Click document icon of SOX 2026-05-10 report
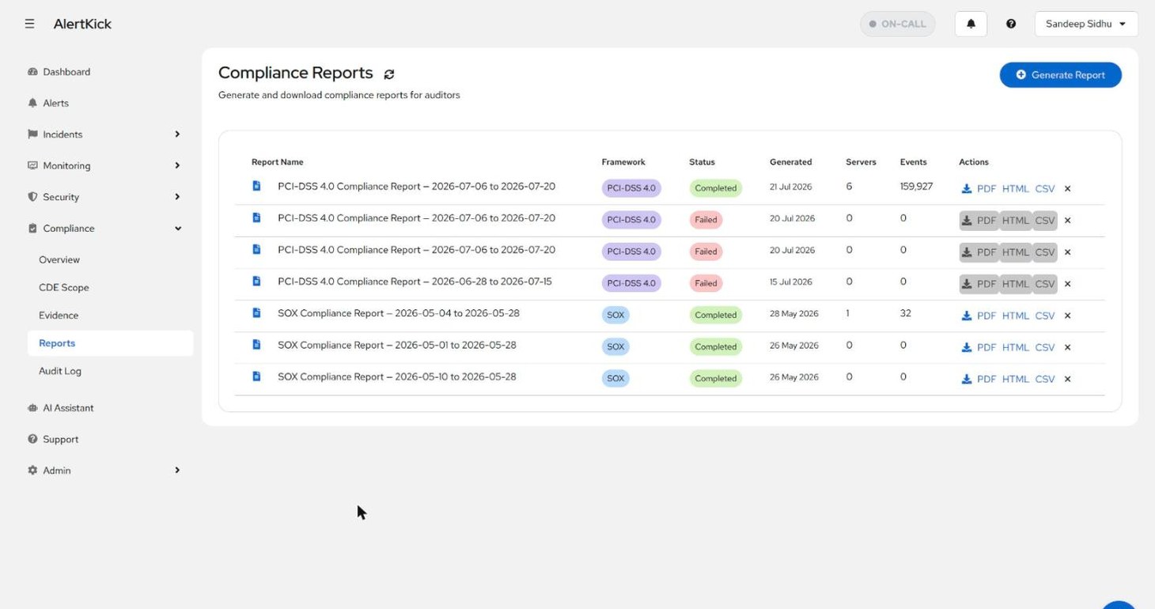1155x609 pixels. click(x=256, y=376)
